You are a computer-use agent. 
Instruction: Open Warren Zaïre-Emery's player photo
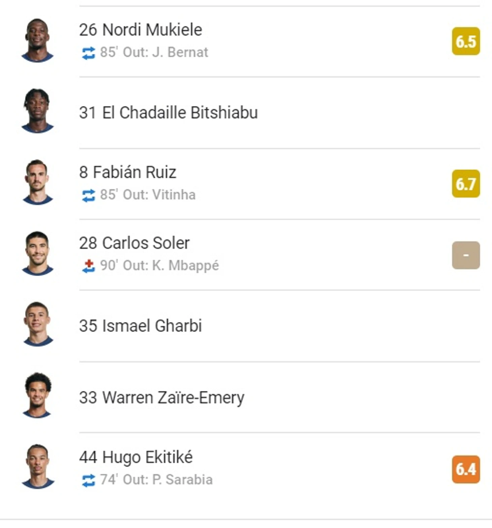pyautogui.click(x=37, y=395)
